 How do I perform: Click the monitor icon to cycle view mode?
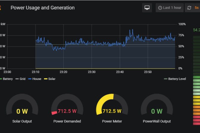tap(147, 8)
